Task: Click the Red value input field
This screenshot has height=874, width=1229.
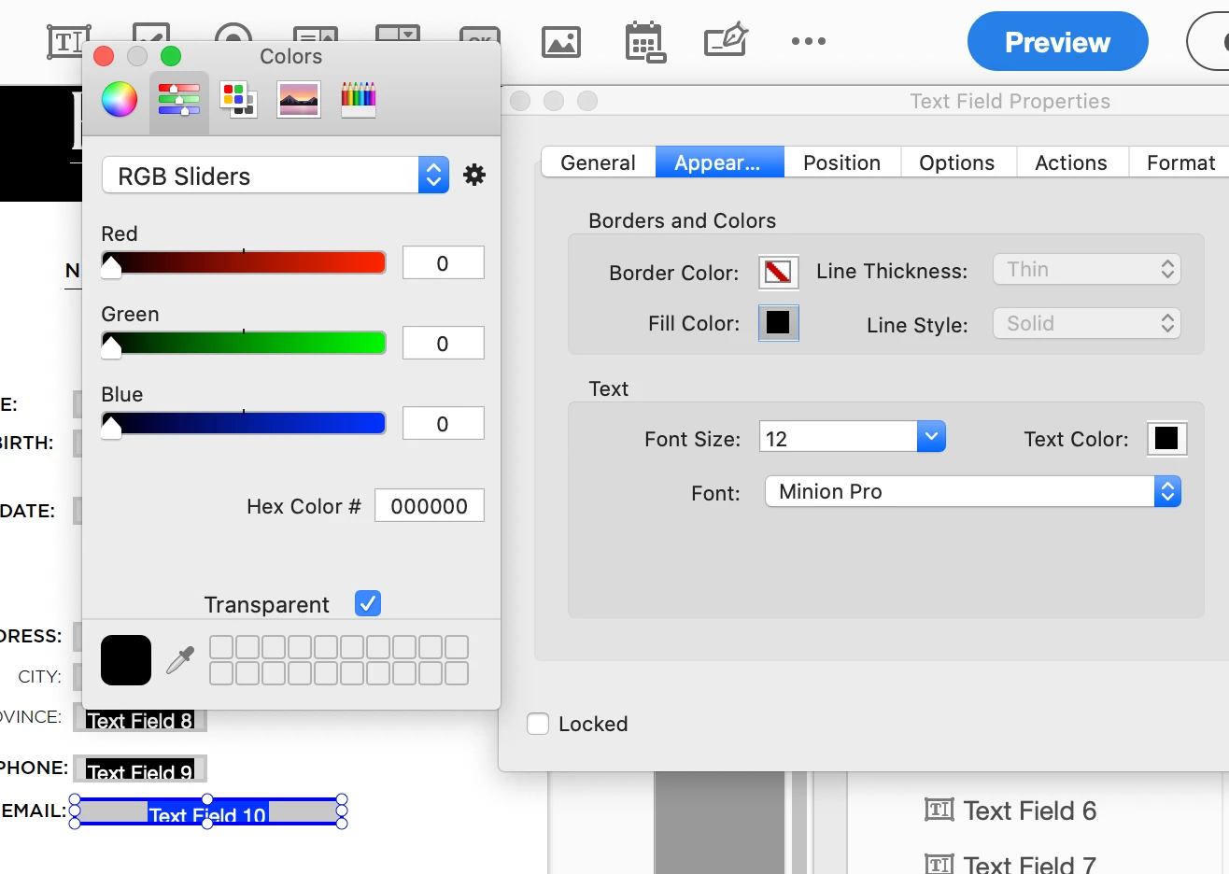Action: (444, 262)
